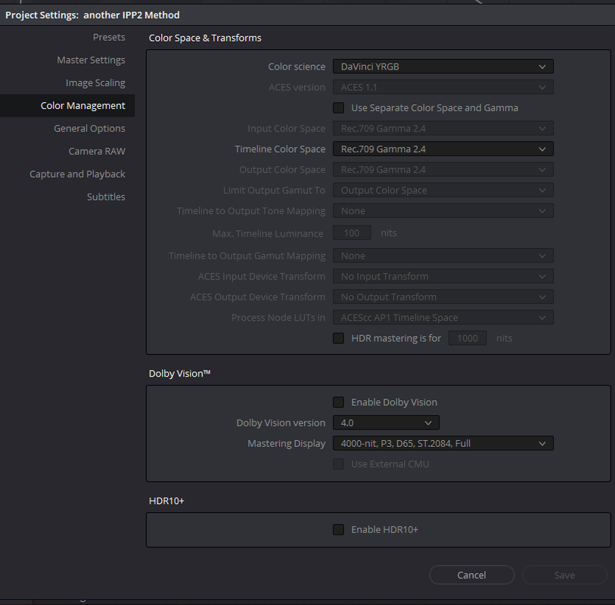The image size is (615, 605).
Task: Open Capture and Playback settings
Action: (77, 174)
